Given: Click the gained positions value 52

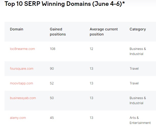Looking at the screenshot, I should click(52, 83).
